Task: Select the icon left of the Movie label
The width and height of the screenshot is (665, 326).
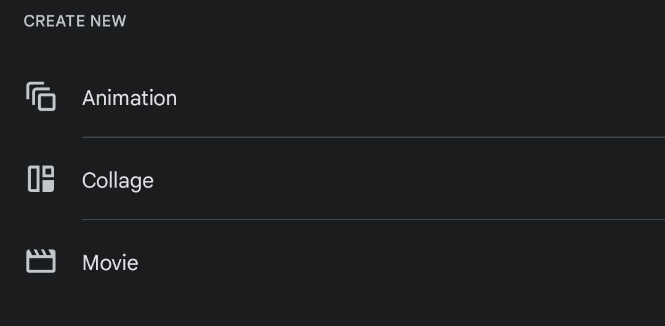Action: tap(41, 261)
